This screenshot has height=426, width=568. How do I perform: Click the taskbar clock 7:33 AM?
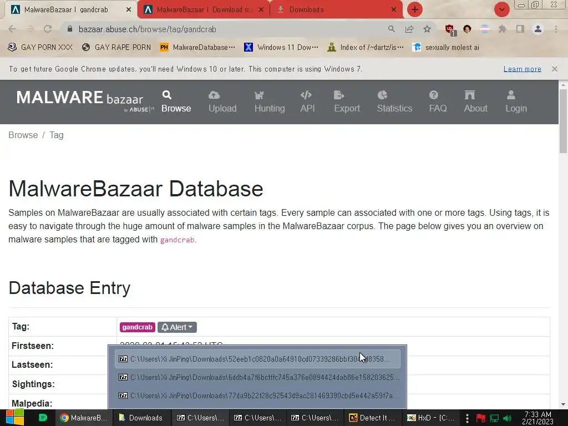tap(537, 418)
